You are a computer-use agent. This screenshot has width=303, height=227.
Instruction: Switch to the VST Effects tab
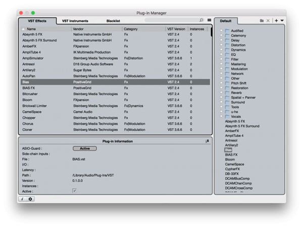click(37, 21)
